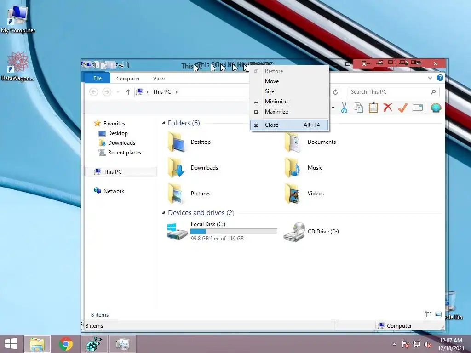Click the Search This PC field
This screenshot has width=471, height=353.
coord(393,92)
